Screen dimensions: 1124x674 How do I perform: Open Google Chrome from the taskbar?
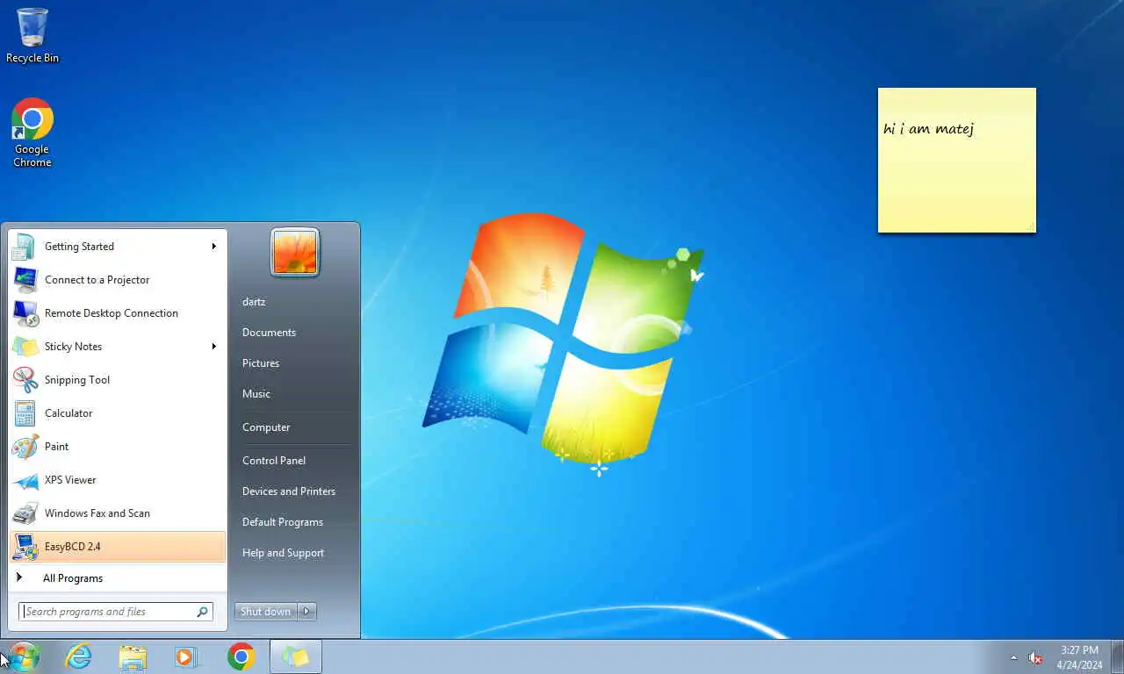241,656
